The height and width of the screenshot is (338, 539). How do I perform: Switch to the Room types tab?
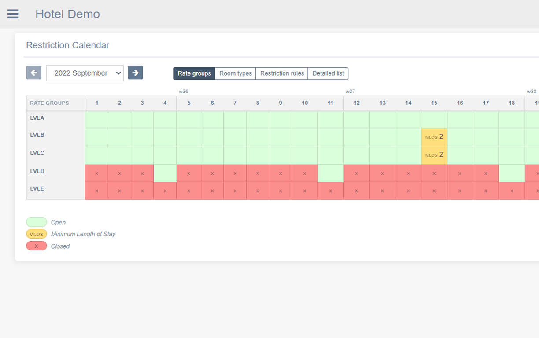tap(236, 73)
